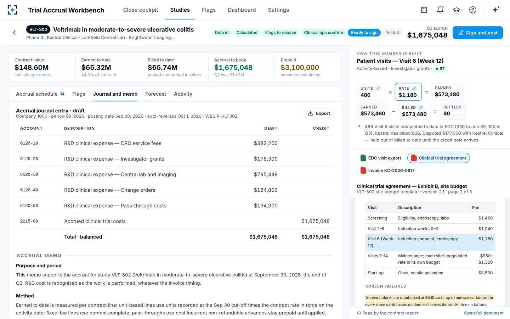Switch to the Accrual schedule tab
Image resolution: width=510 pixels, height=319 pixels.
pyautogui.click(x=40, y=94)
